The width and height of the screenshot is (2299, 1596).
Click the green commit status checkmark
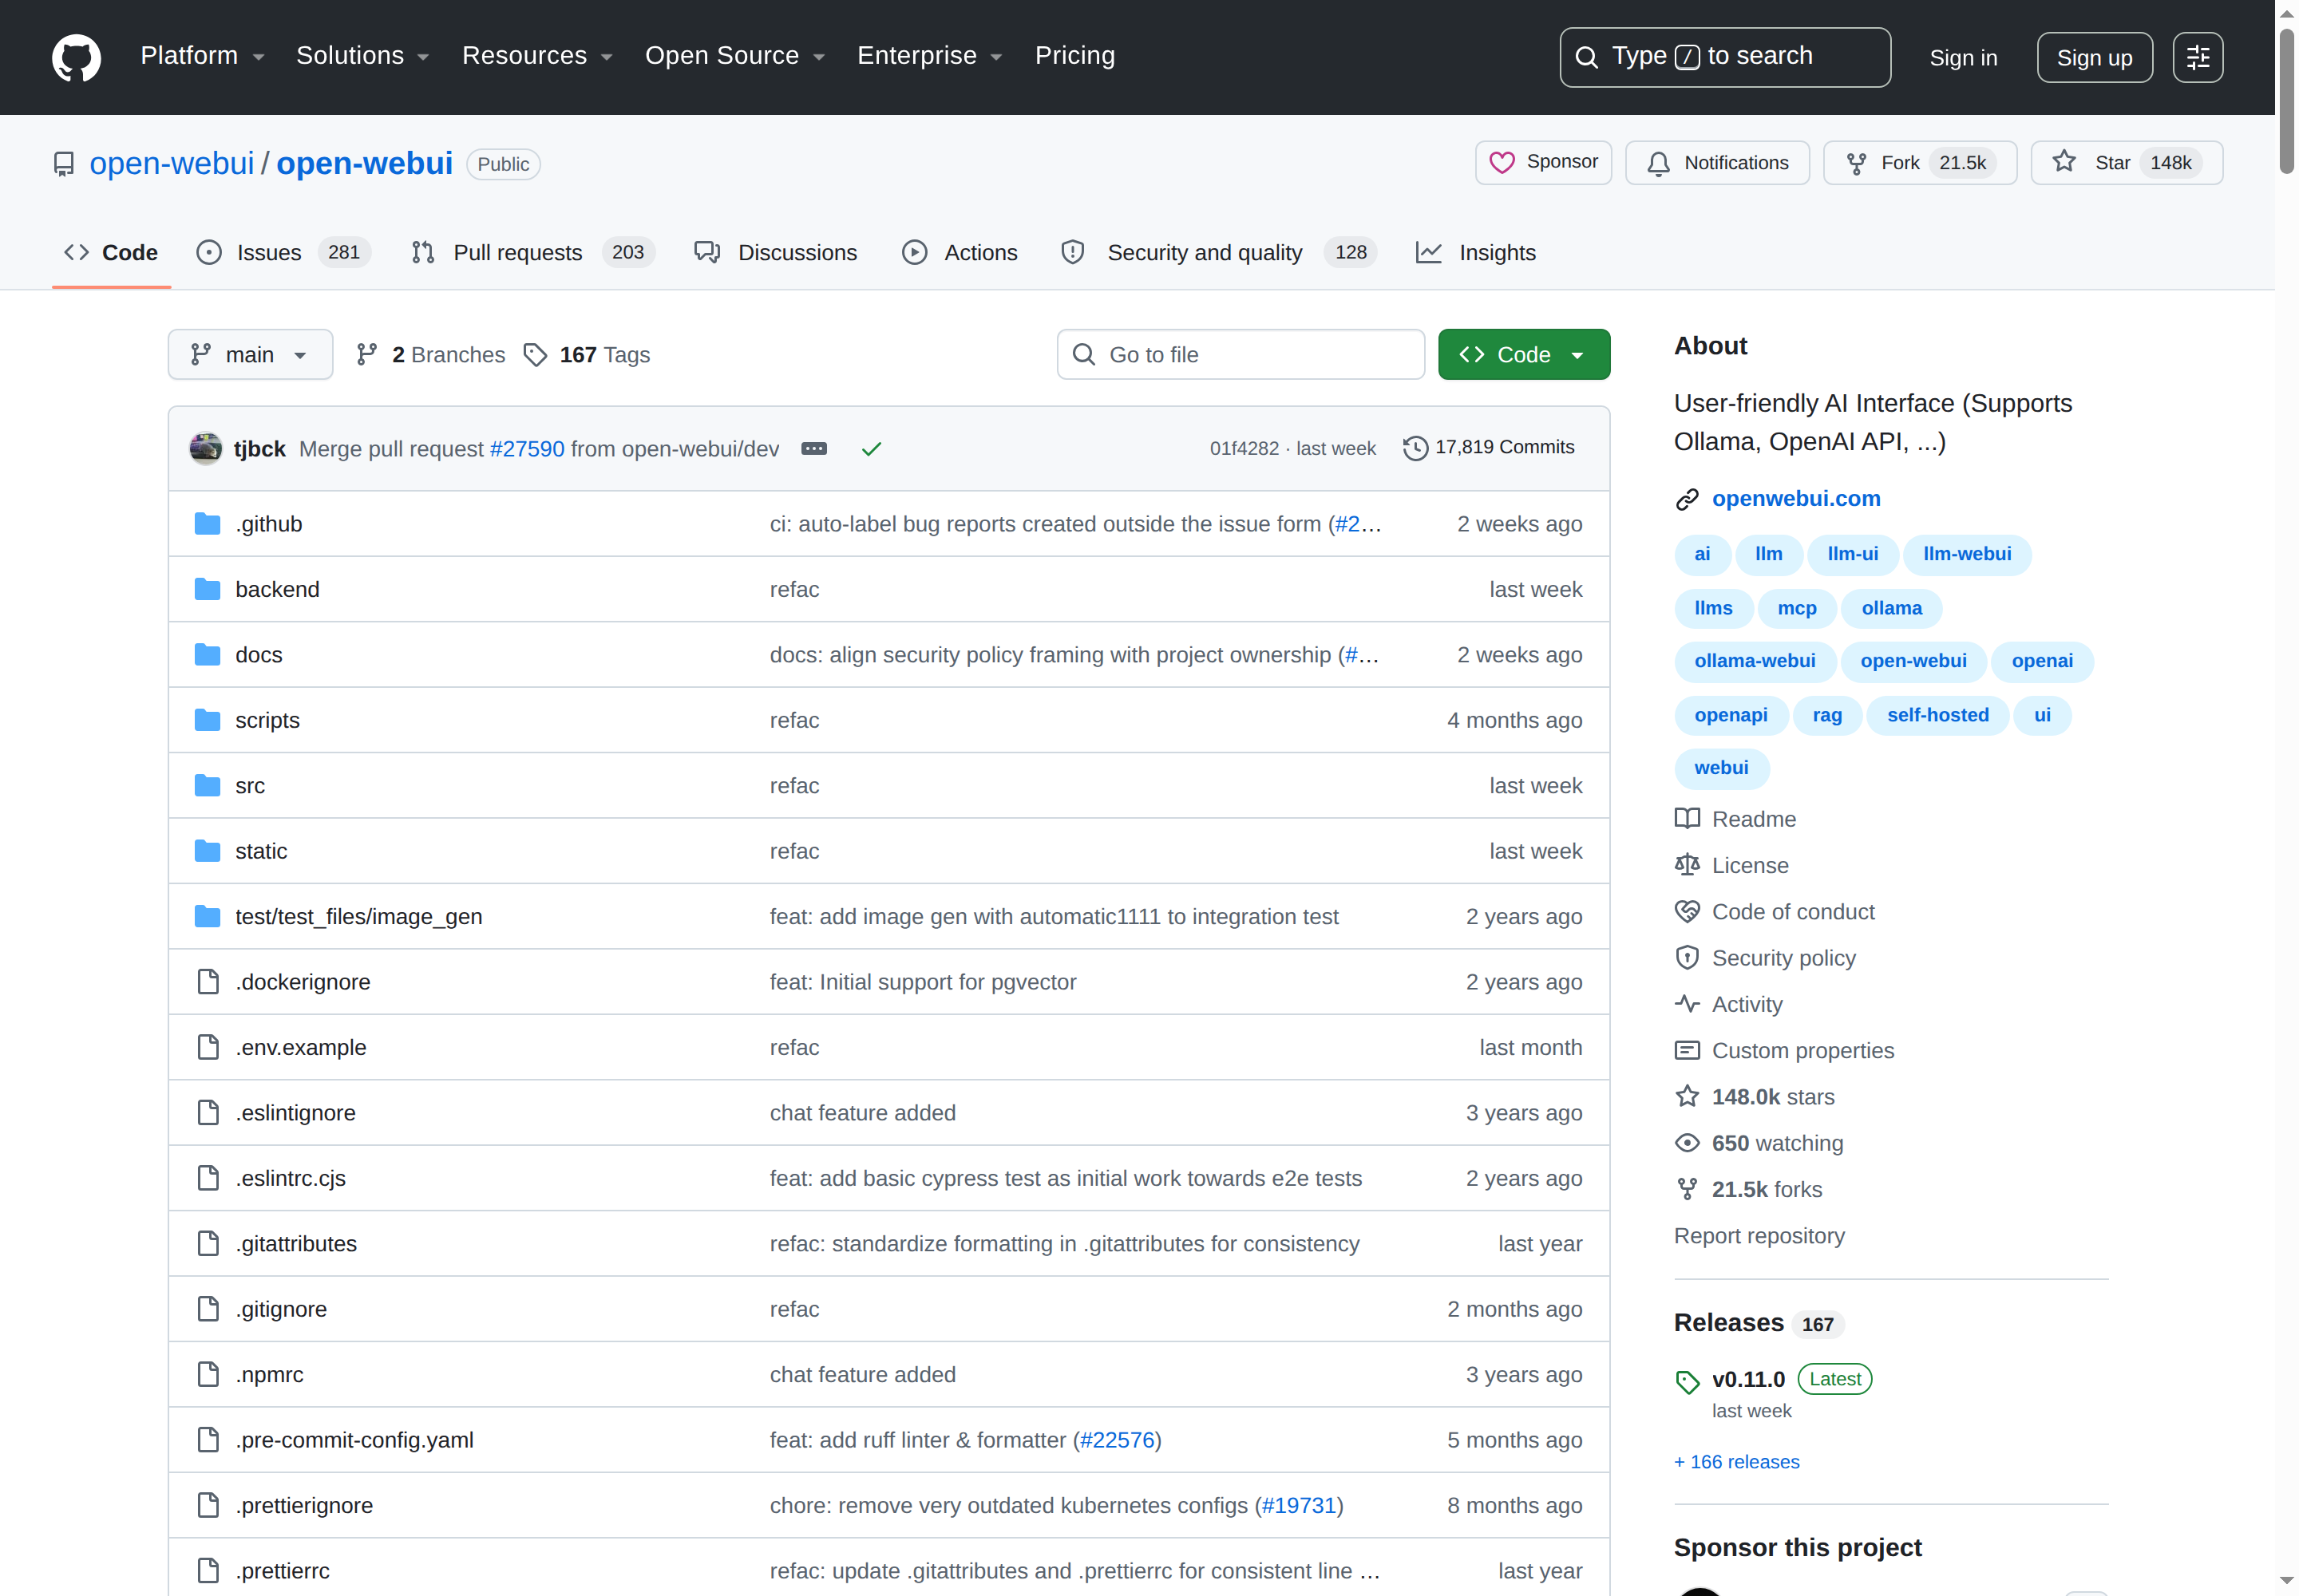click(872, 449)
